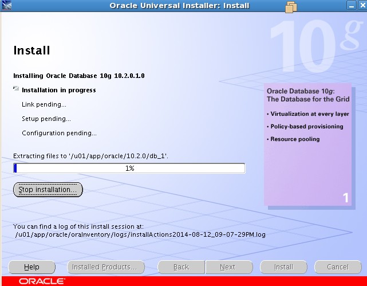Click 'You can find a log' message line
Viewport: 367px width, 286px height.
[x=78, y=226]
